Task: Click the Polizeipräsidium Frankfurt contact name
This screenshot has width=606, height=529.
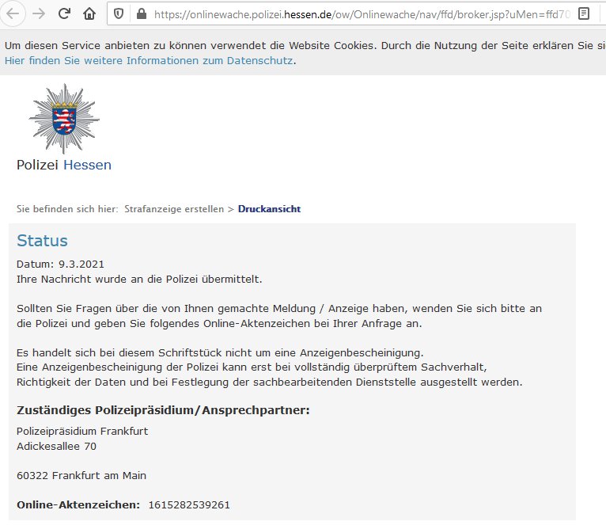Action: tap(82, 431)
